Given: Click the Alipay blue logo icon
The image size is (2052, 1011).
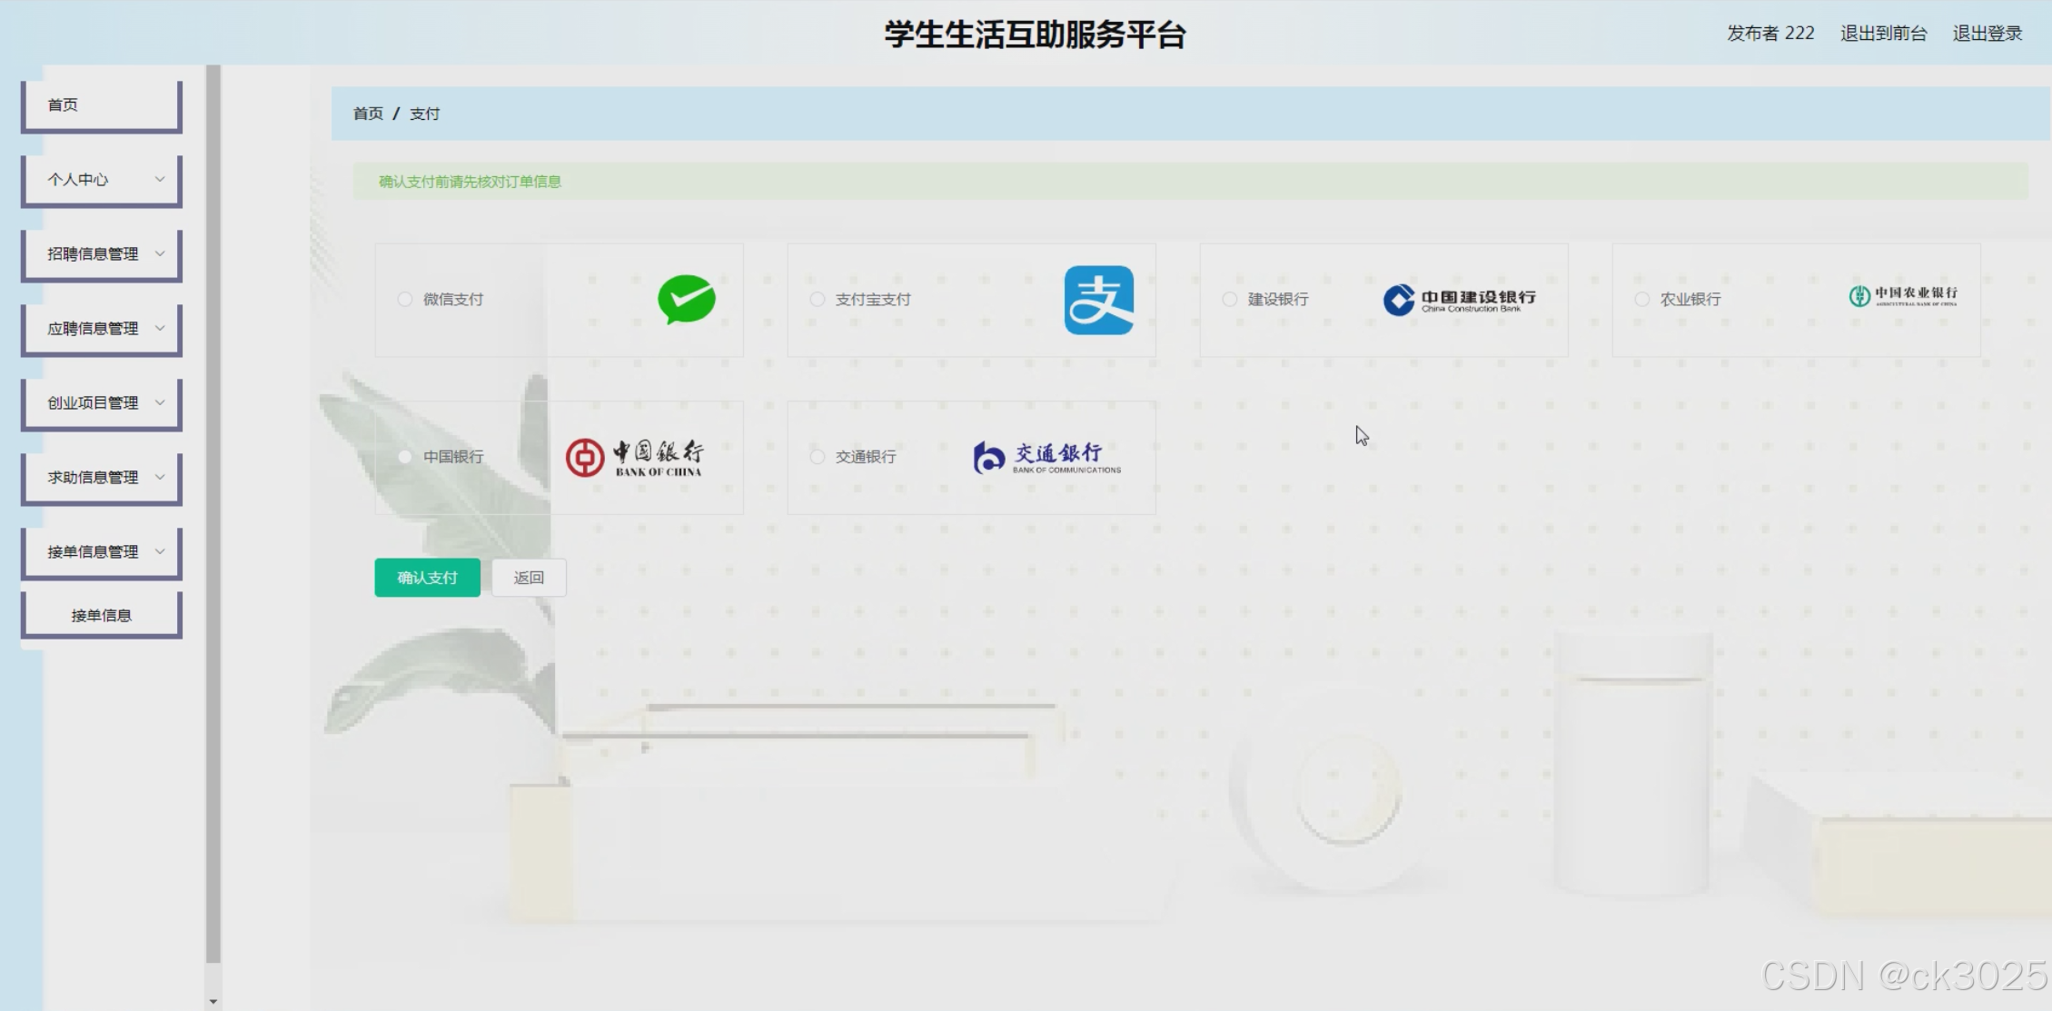Looking at the screenshot, I should 1098,300.
